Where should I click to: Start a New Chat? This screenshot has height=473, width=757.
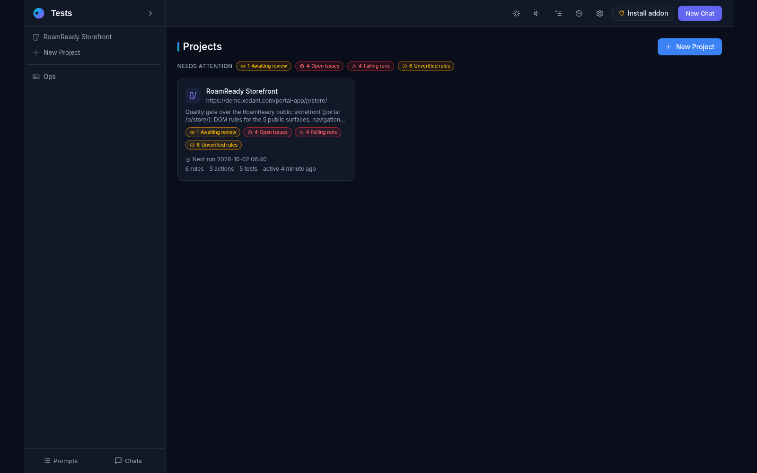[x=700, y=13]
